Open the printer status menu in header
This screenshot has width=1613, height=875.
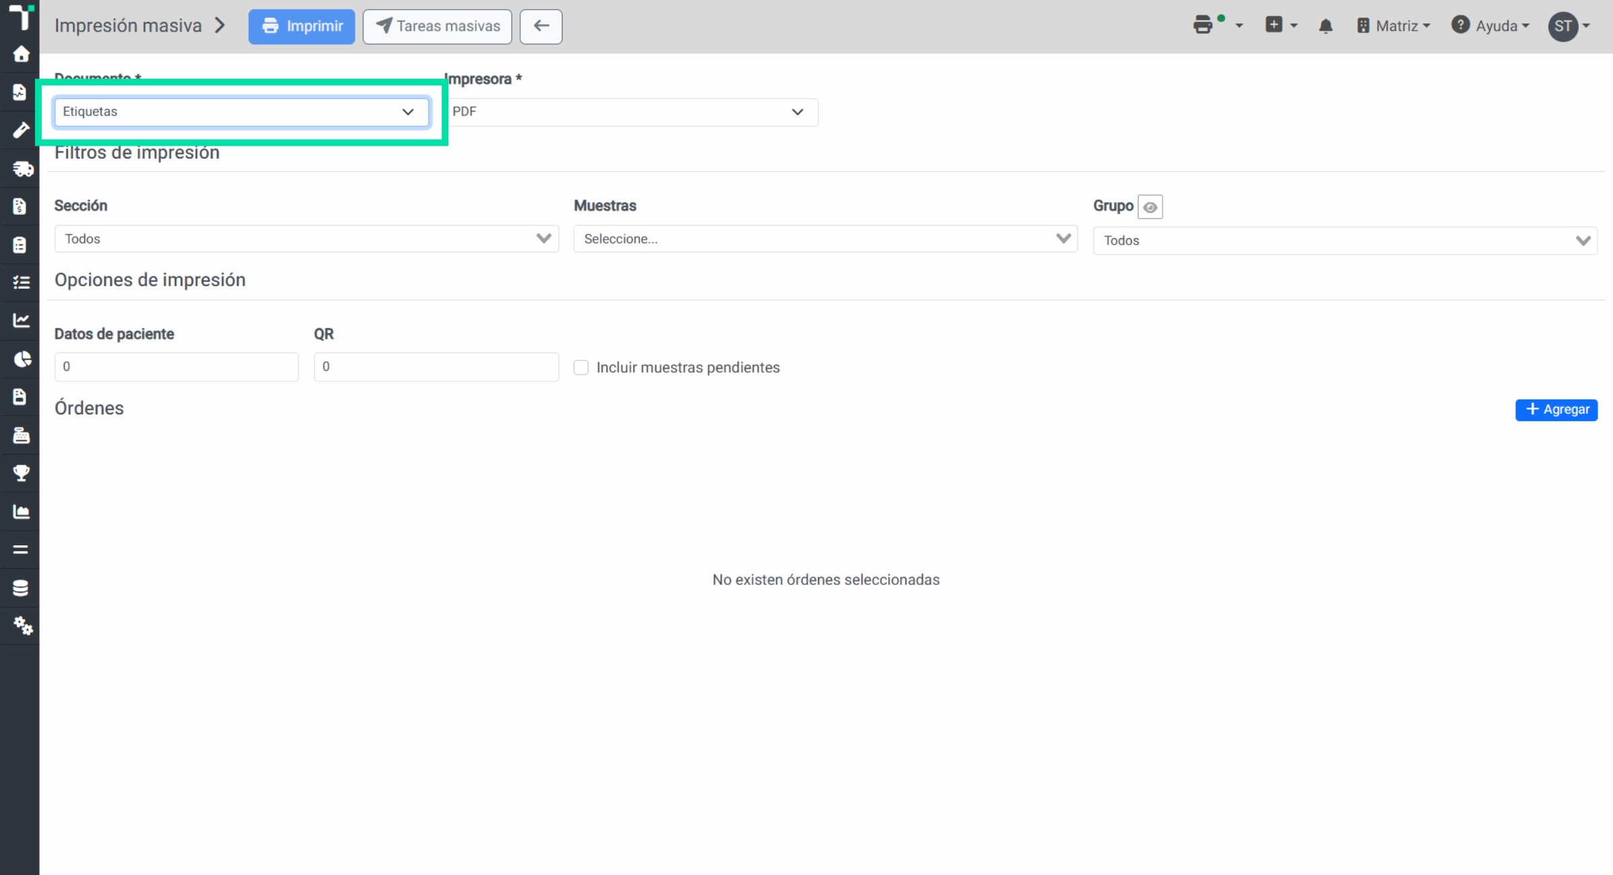(x=1217, y=26)
